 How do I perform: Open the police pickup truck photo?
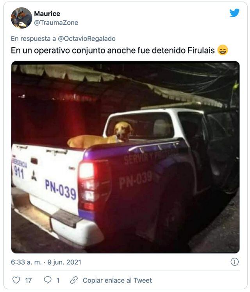(125, 157)
